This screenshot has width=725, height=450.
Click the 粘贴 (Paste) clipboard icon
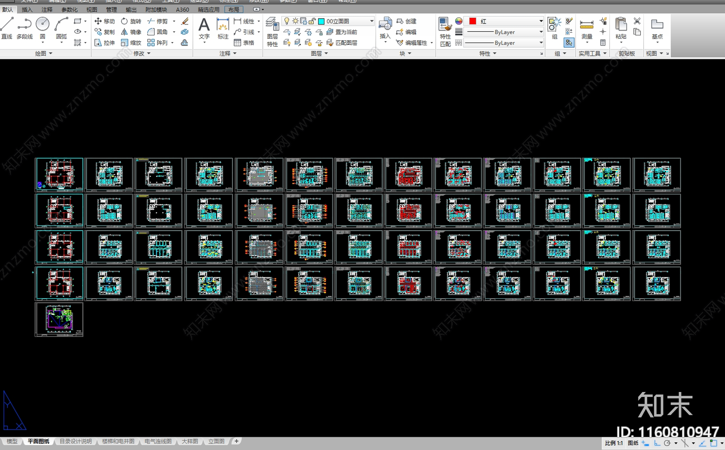(621, 29)
